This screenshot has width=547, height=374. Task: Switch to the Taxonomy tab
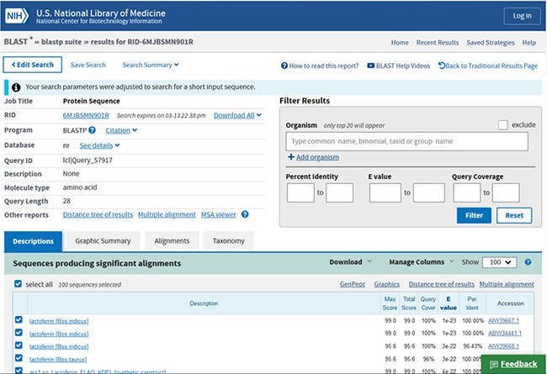(229, 241)
